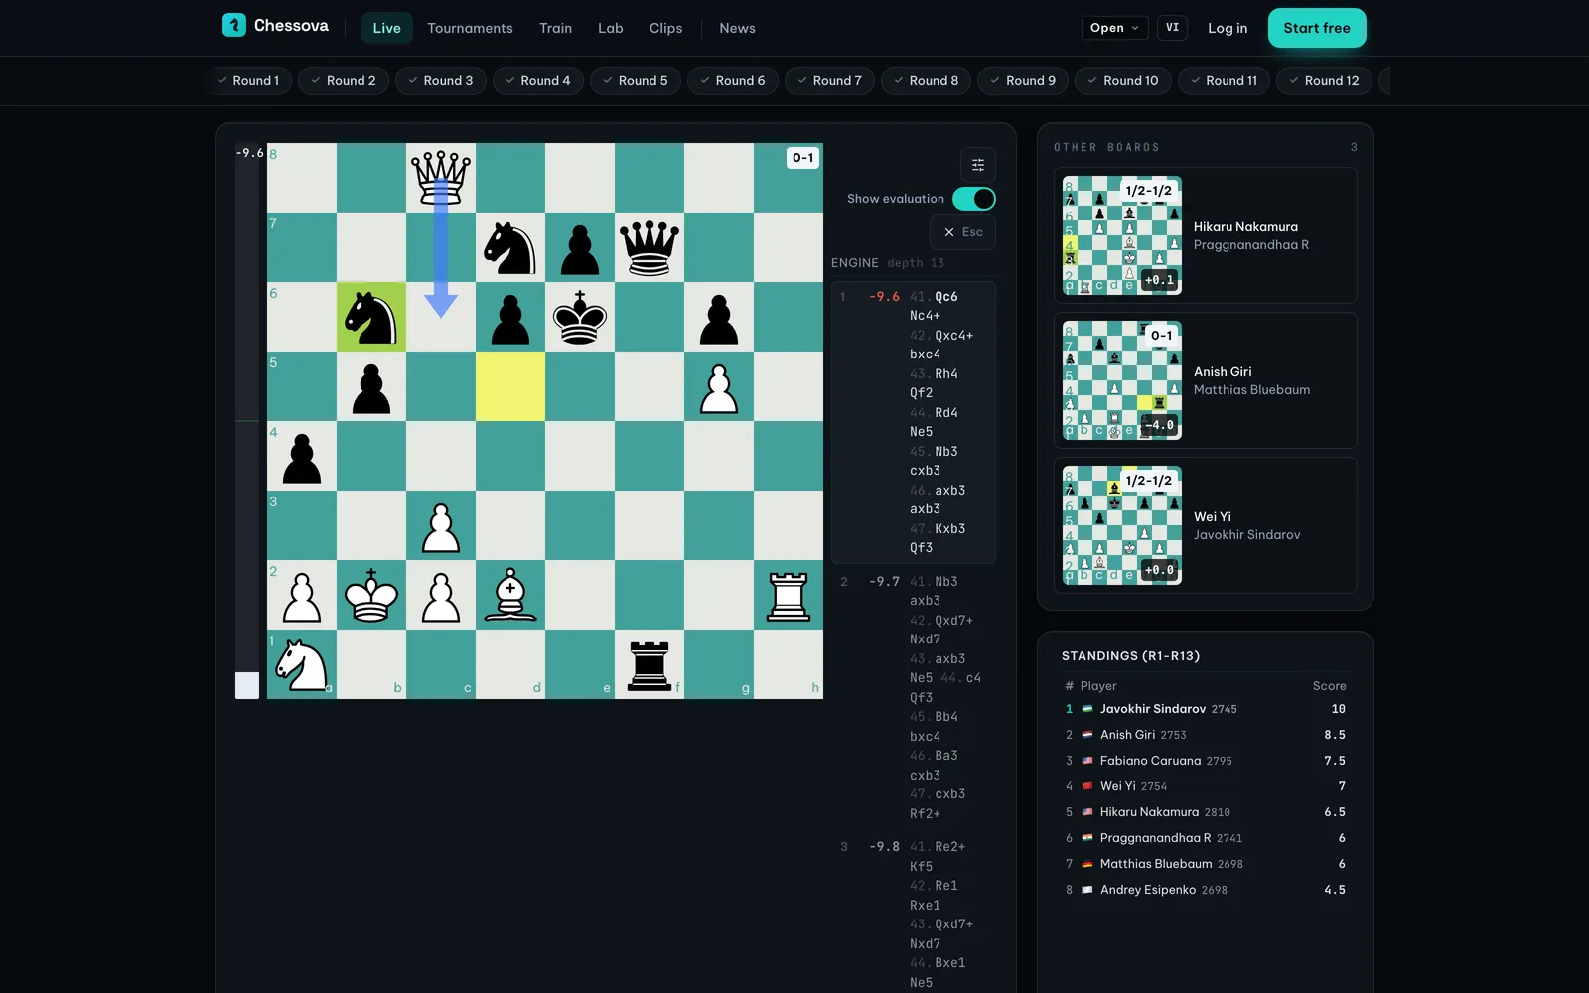Select the white king on b2

[371, 595]
